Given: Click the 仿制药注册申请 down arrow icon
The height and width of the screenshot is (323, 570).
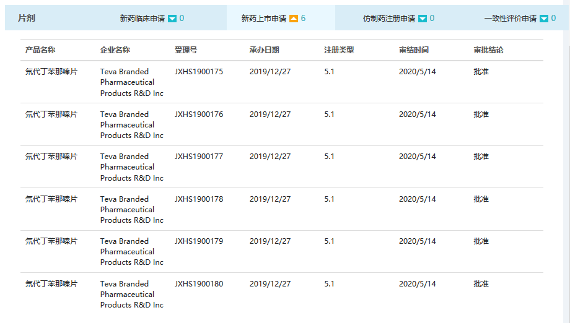Looking at the screenshot, I should (423, 19).
